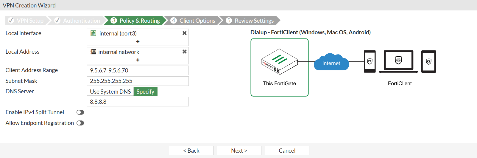Go back with the Back button
This screenshot has height=158, width=477.
[x=191, y=151]
